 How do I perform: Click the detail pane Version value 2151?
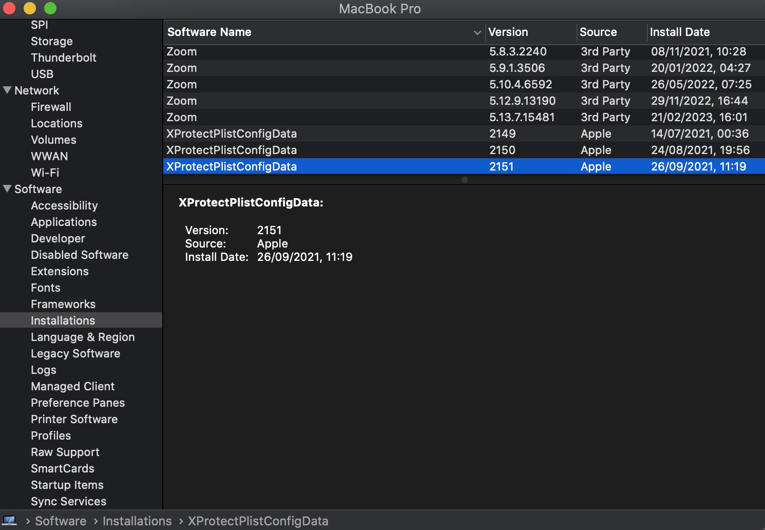pyautogui.click(x=269, y=230)
